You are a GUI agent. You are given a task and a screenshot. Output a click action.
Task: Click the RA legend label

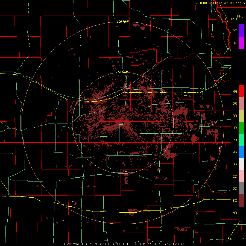coord(235,140)
